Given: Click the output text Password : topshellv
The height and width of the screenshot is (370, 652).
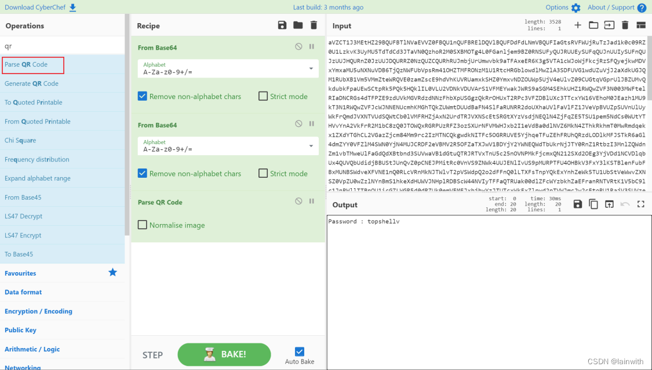Looking at the screenshot, I should coord(364,221).
